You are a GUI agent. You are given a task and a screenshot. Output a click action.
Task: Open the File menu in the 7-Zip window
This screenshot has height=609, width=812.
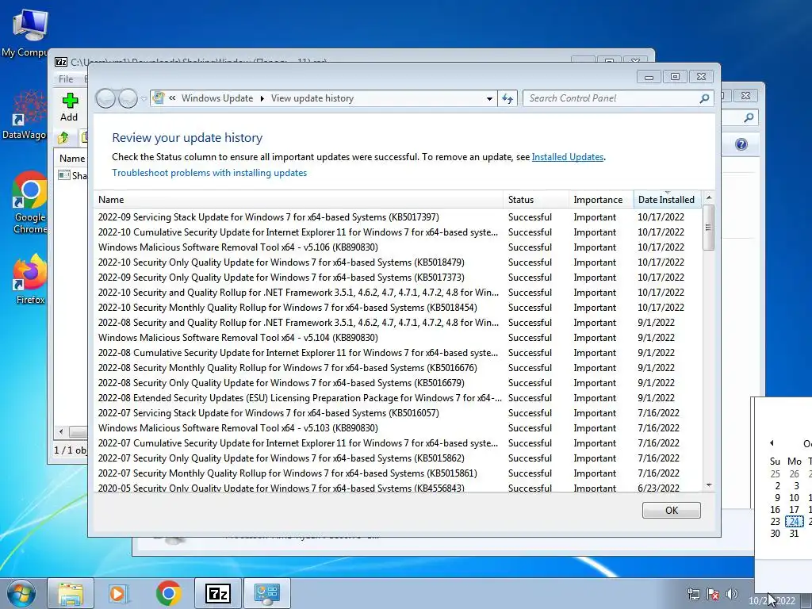tap(66, 79)
